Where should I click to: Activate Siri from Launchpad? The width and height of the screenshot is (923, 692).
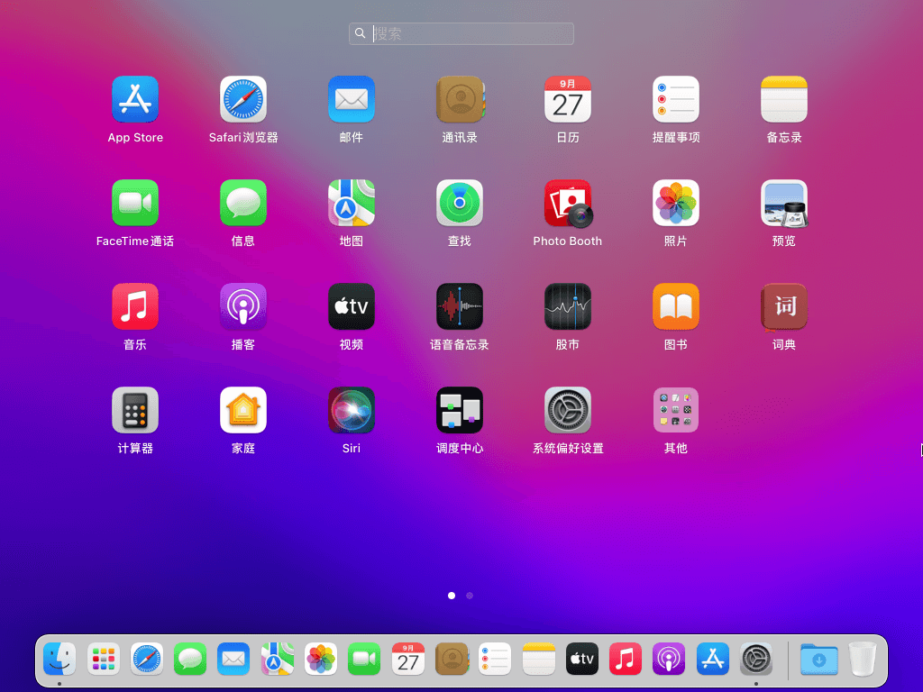352,410
